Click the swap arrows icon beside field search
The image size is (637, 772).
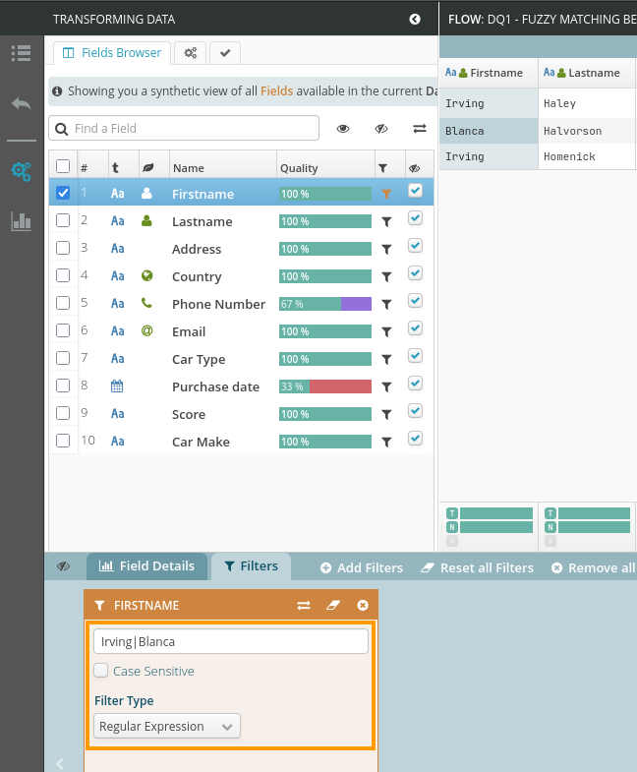click(x=419, y=129)
